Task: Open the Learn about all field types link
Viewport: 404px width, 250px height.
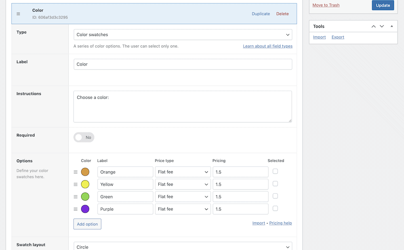Action: click(267, 46)
